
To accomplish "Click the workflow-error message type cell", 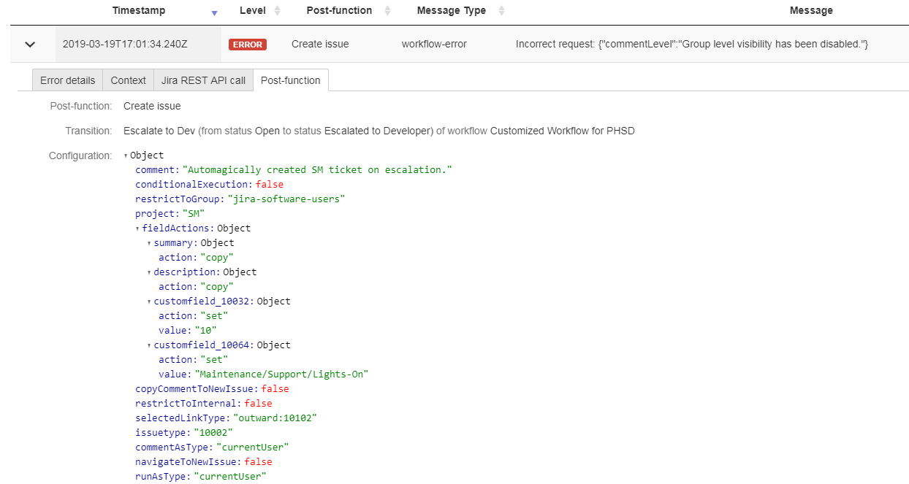I will (434, 45).
